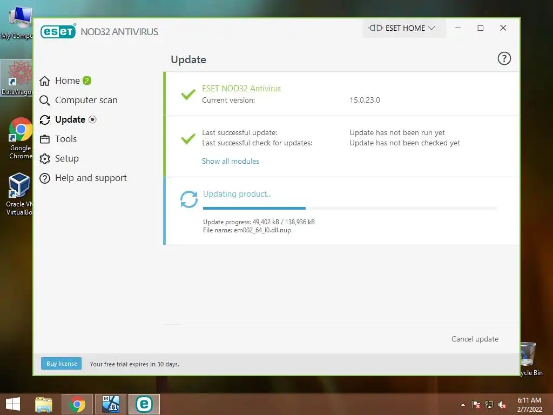Click the green notification badge on Home
Screen dimensions: 553x415
(x=87, y=81)
